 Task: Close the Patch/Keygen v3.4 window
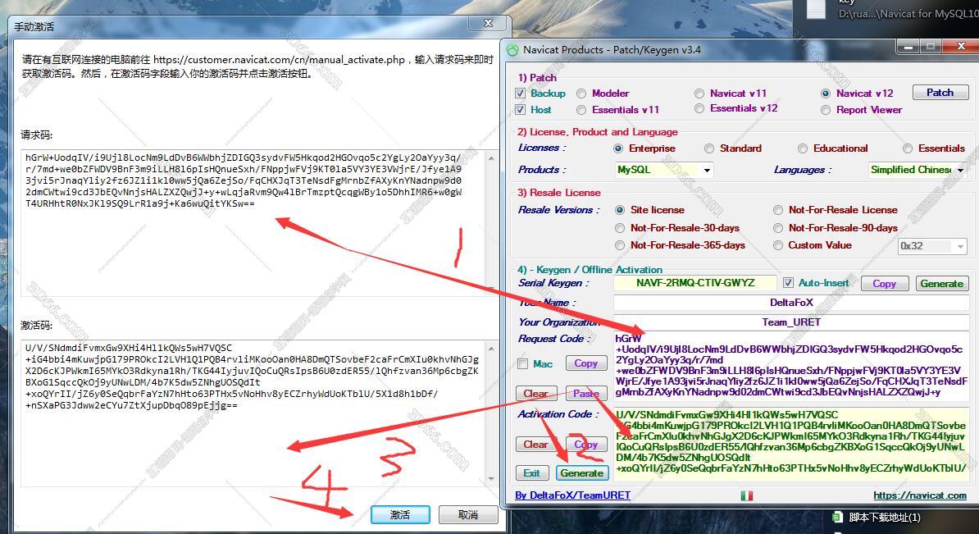tap(961, 47)
